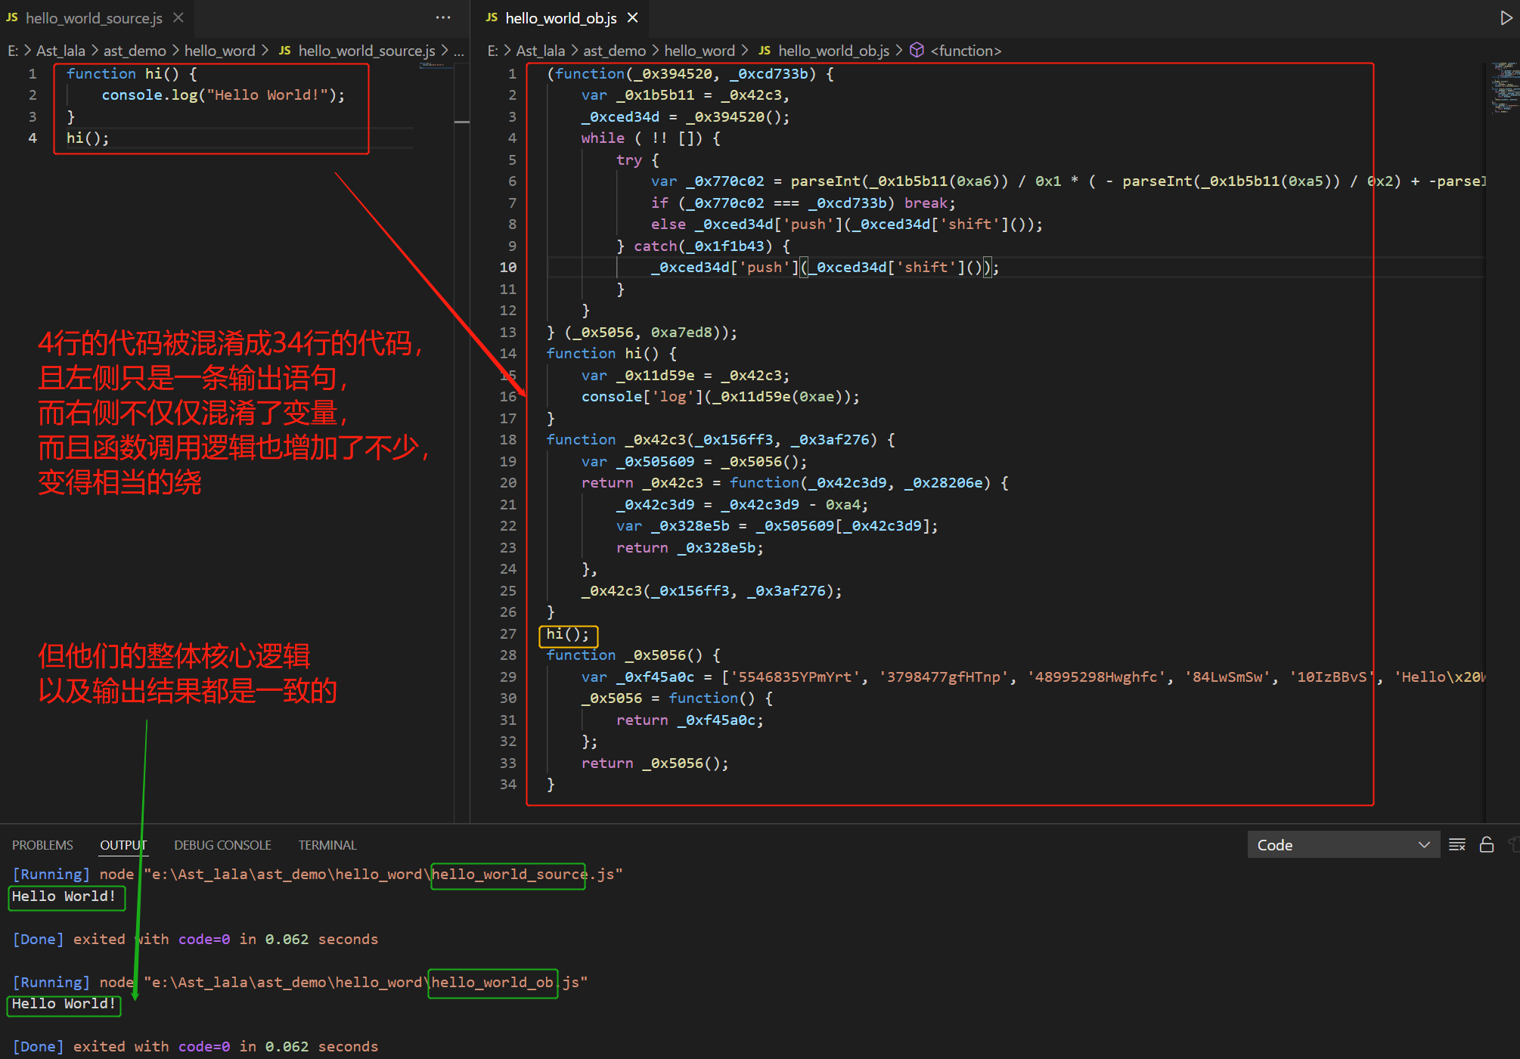Viewport: 1520px width, 1059px height.
Task: Click '} (_0x5056, 0xa7ed8));' line
Action: click(642, 332)
